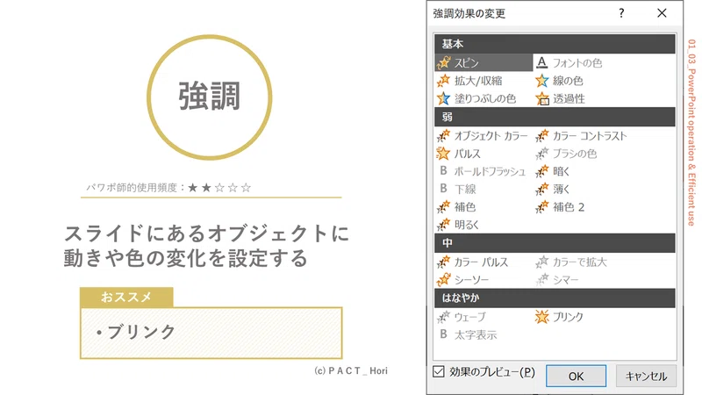Click the 明るく brighten effect icon
The image size is (702, 395).
click(443, 225)
